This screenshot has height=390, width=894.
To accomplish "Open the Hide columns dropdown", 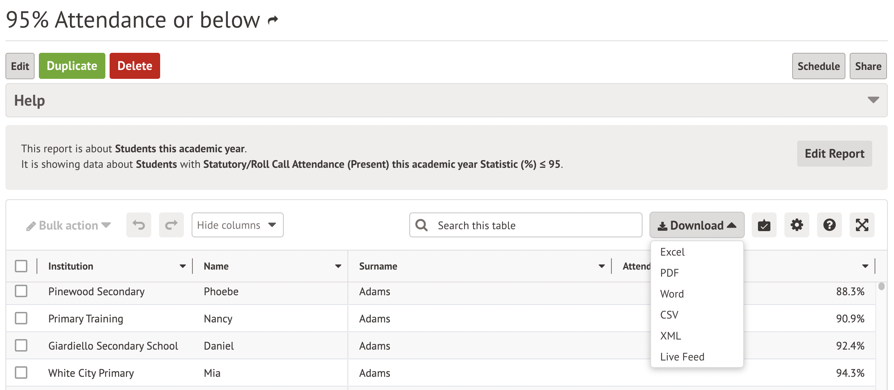I will point(237,225).
